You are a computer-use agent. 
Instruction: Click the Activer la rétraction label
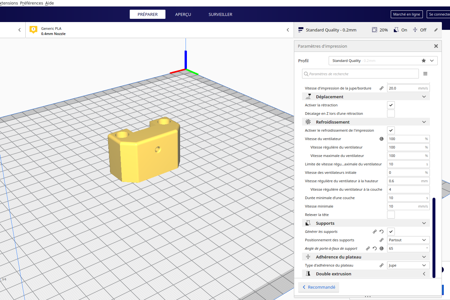tap(321, 105)
